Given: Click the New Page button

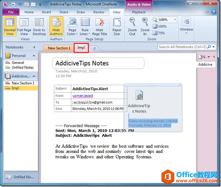Looking at the screenshot, I should pyautogui.click(x=202, y=57).
